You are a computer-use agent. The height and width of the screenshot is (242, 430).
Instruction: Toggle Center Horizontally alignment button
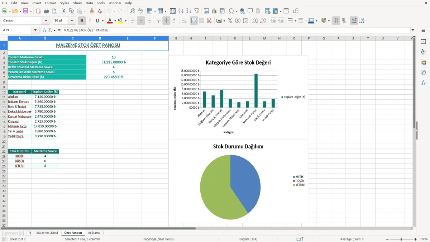point(141,21)
